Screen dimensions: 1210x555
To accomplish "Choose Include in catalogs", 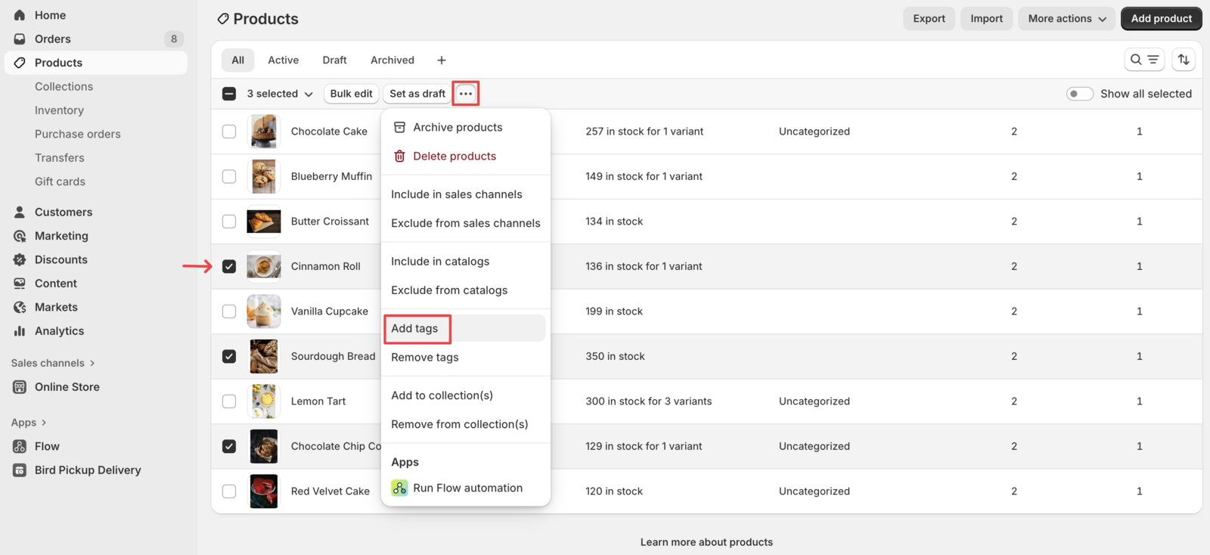I will [466, 262].
